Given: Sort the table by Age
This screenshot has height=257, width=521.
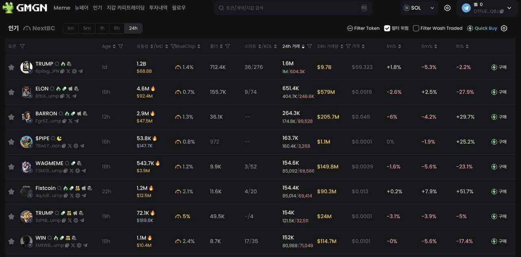Looking at the screenshot, I should point(114,46).
